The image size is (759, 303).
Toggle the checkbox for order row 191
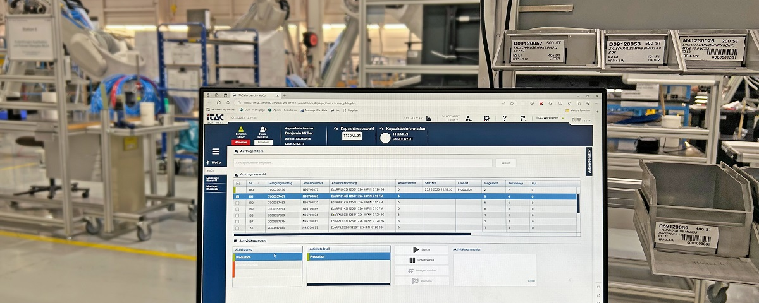tap(238, 196)
